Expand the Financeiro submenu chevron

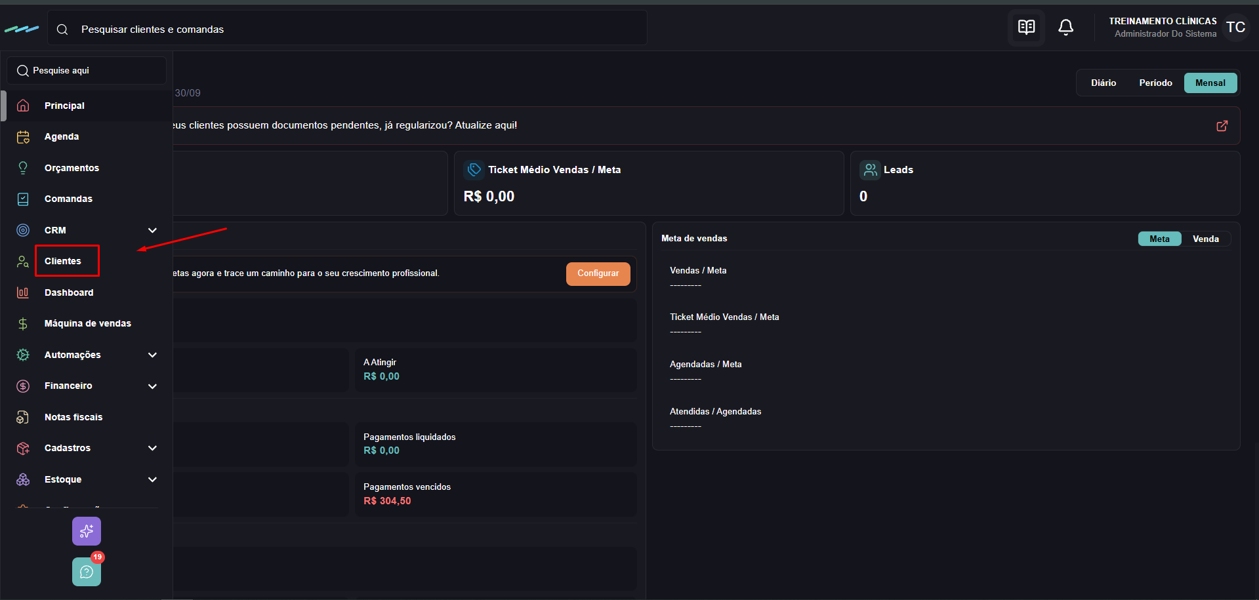click(x=152, y=386)
